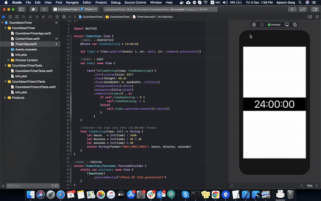Hide the navigator sidebar panel
Viewport: 321px width, 201px height.
coord(21,9)
